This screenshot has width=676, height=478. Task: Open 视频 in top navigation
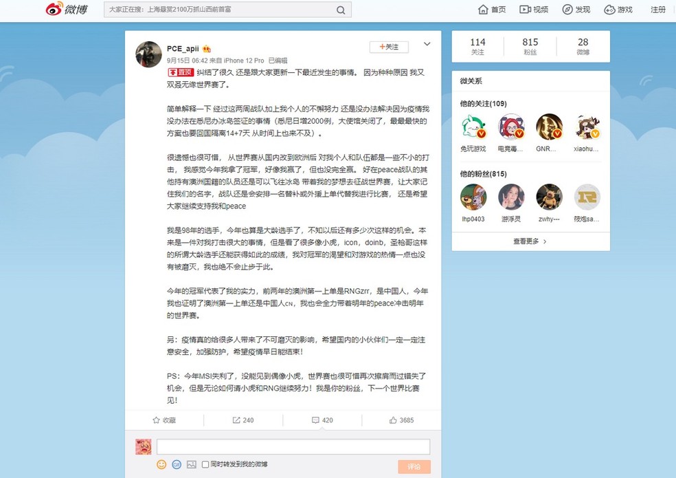[534, 10]
